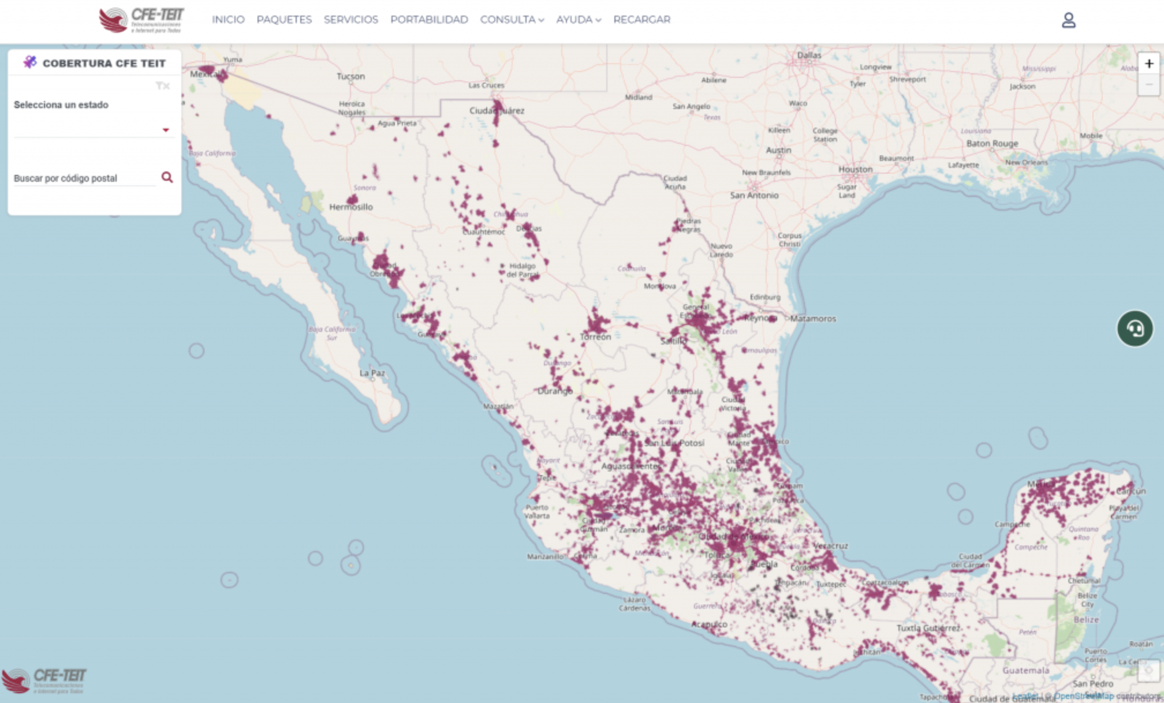The width and height of the screenshot is (1164, 703).
Task: Click the clear filter icon in coverage panel
Action: coord(163,86)
